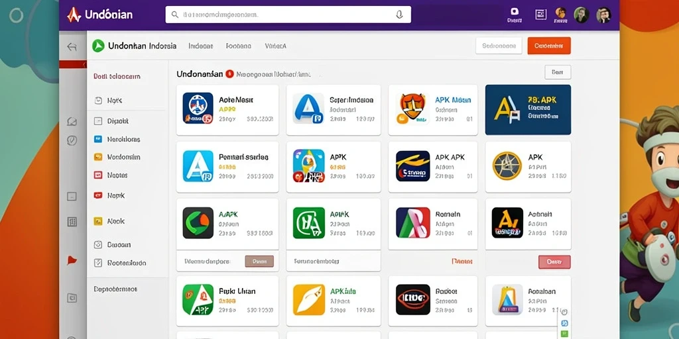Click the white Sodonoeae button
679x339 pixels.
pos(499,46)
